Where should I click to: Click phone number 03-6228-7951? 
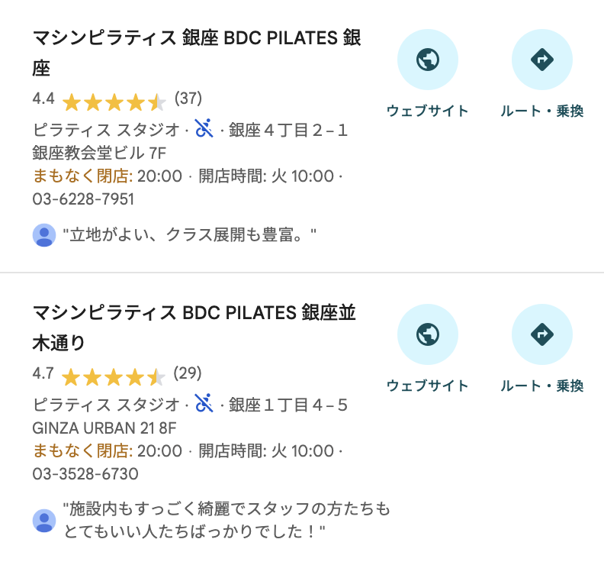coord(84,199)
